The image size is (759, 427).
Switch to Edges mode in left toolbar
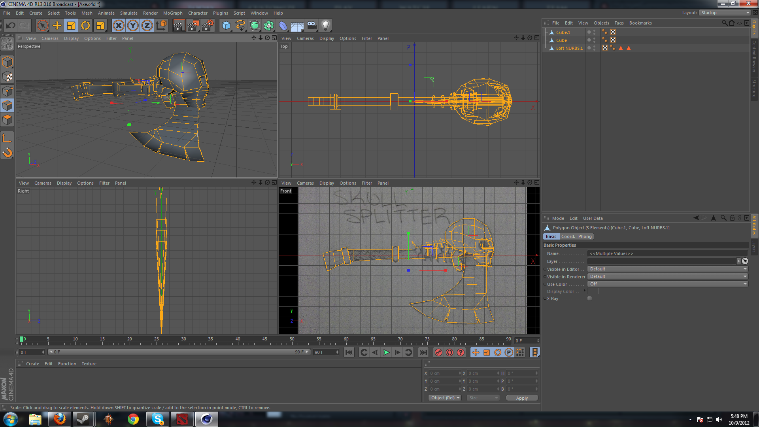point(7,106)
